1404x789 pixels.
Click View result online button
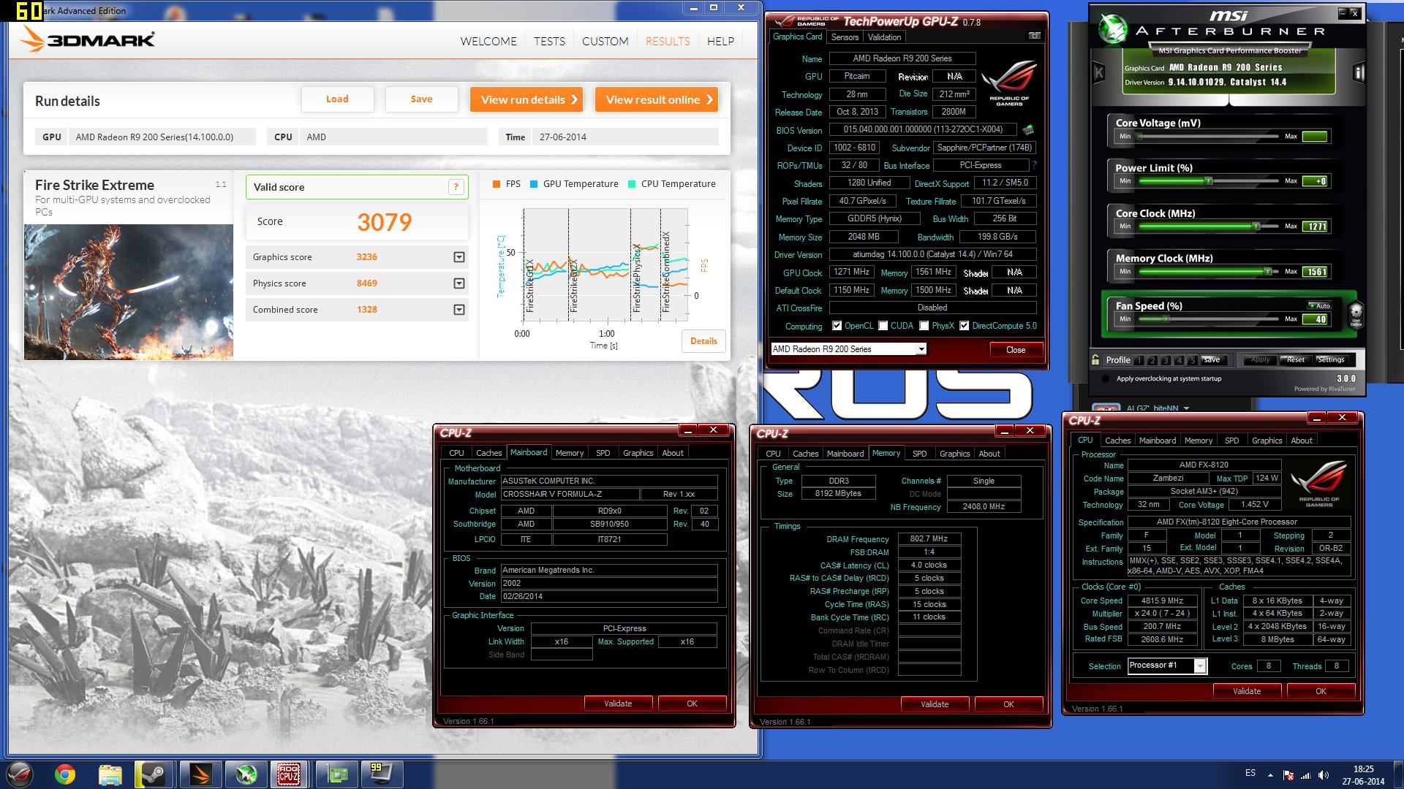pos(657,100)
